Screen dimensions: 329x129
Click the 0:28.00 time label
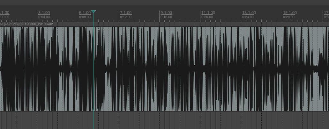288,17
